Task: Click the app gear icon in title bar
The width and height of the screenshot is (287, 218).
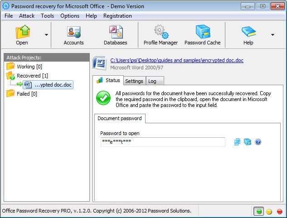Action: pos(6,6)
